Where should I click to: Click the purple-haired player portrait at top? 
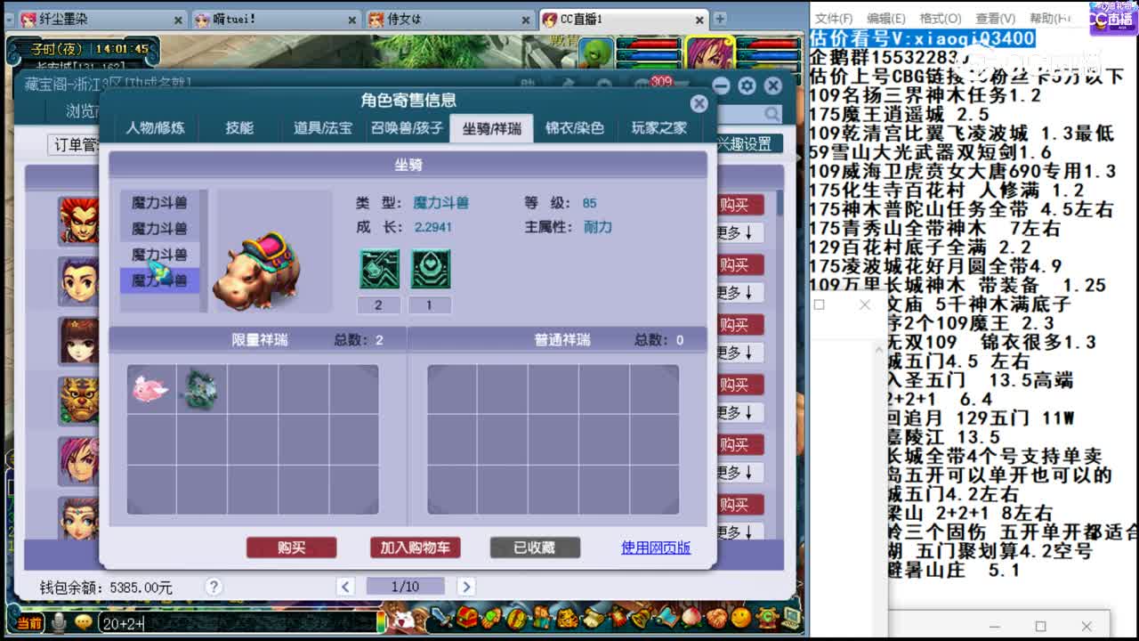pyautogui.click(x=710, y=53)
